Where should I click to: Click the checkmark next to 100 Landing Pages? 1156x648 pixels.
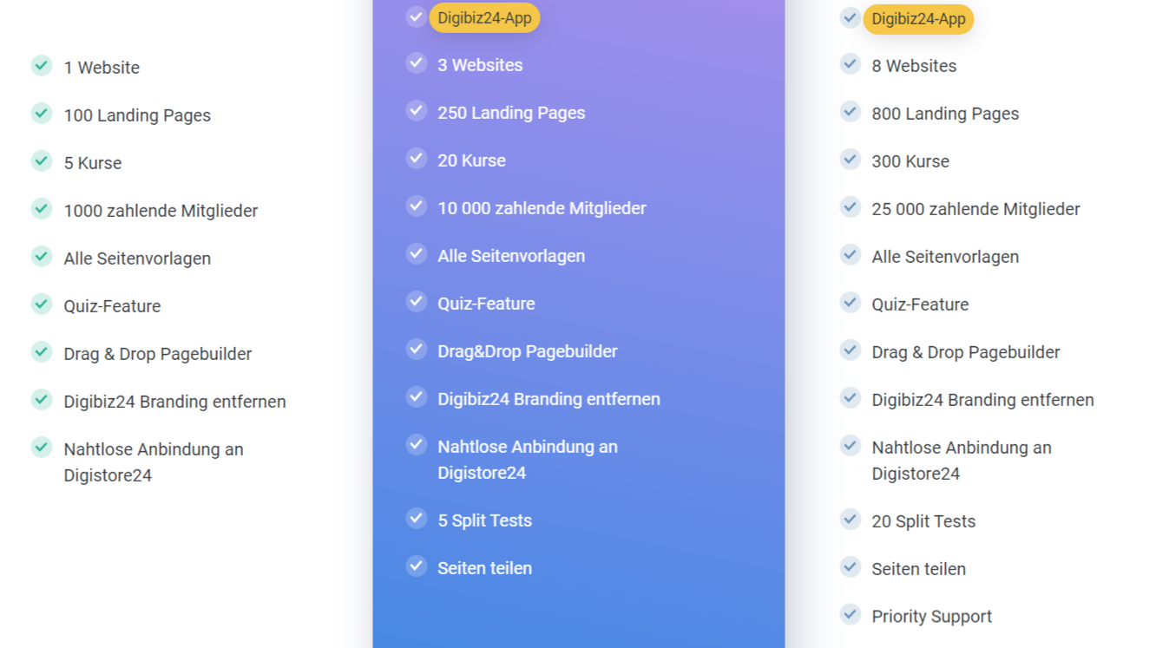click(x=42, y=113)
